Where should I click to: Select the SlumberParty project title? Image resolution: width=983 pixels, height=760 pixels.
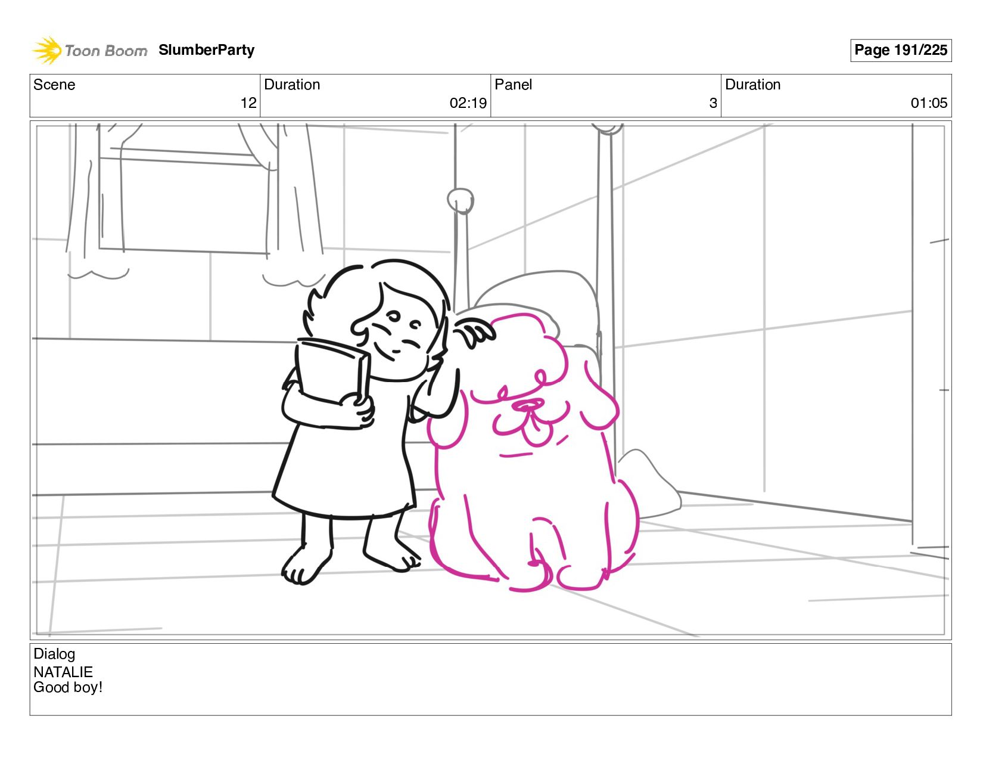(x=206, y=50)
